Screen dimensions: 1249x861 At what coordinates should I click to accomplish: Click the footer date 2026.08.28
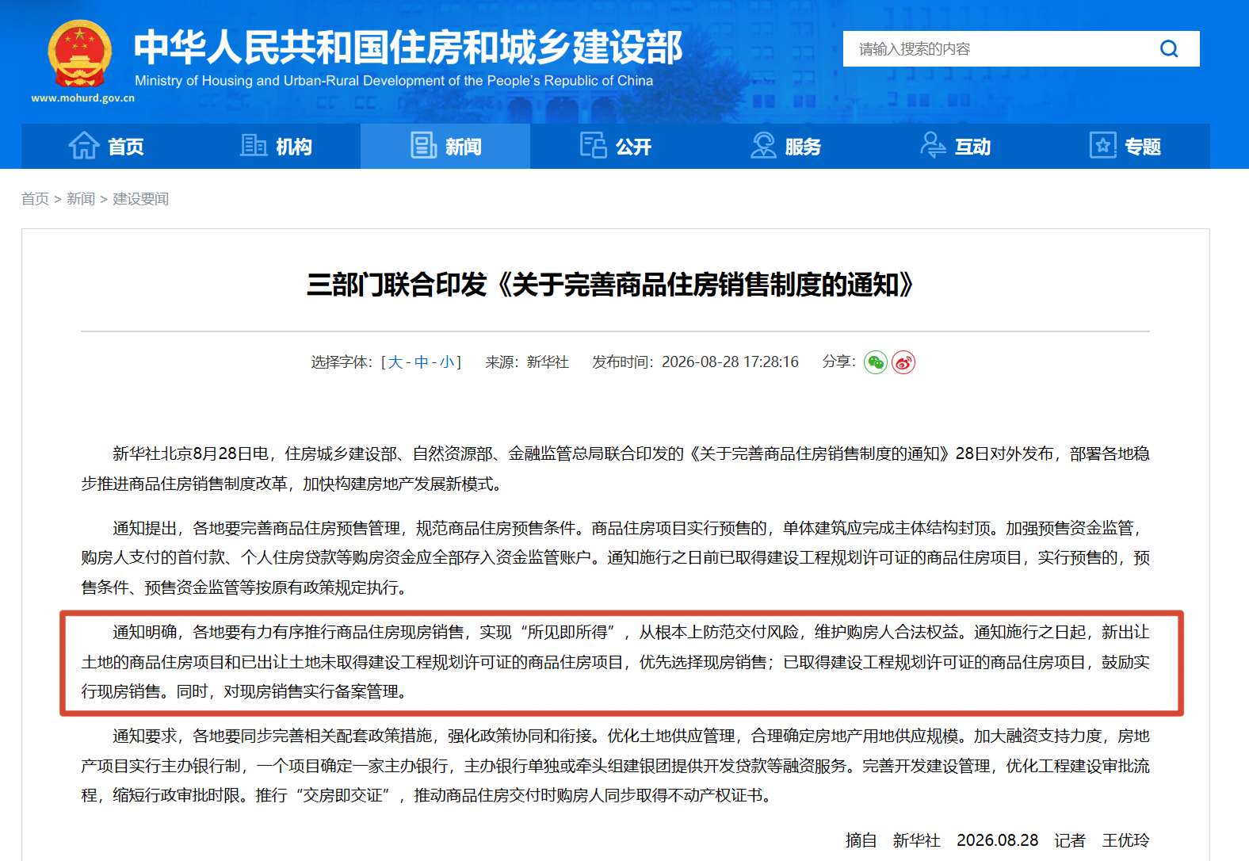[997, 840]
